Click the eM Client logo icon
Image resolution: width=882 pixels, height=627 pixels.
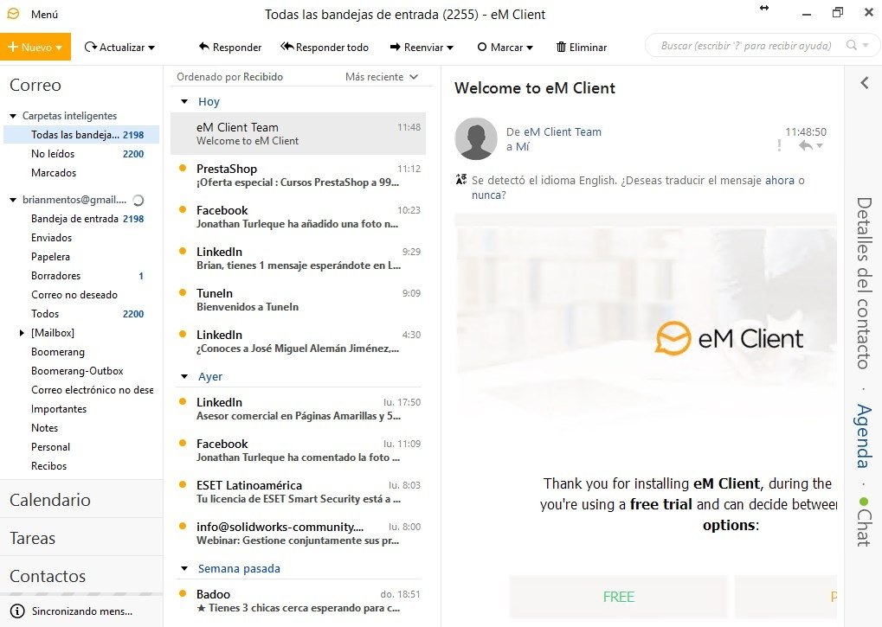[12, 14]
